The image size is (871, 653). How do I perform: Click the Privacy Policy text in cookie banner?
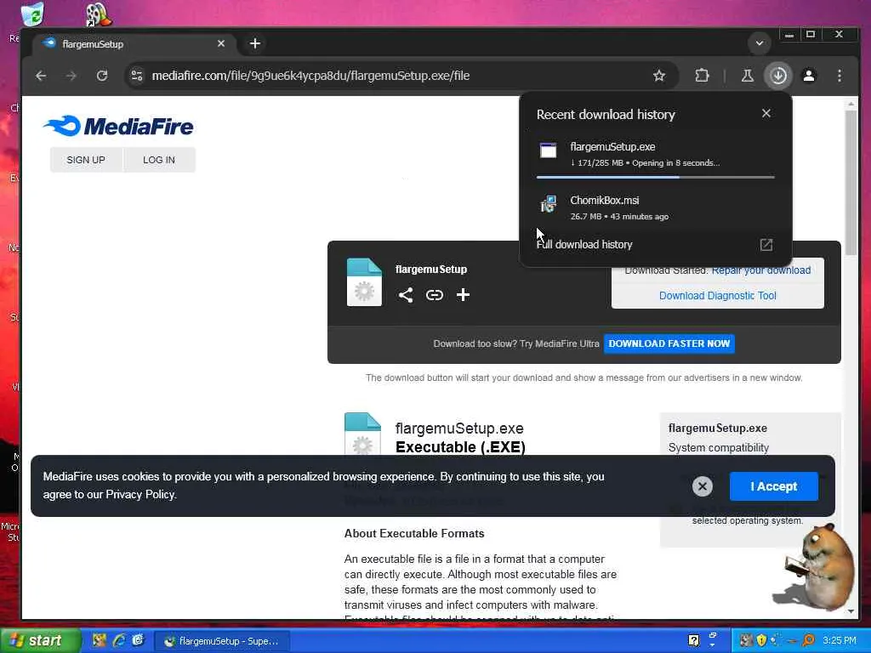tap(140, 494)
